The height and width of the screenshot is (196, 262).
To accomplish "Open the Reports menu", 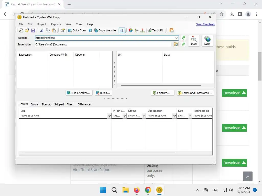I will click(56, 24).
